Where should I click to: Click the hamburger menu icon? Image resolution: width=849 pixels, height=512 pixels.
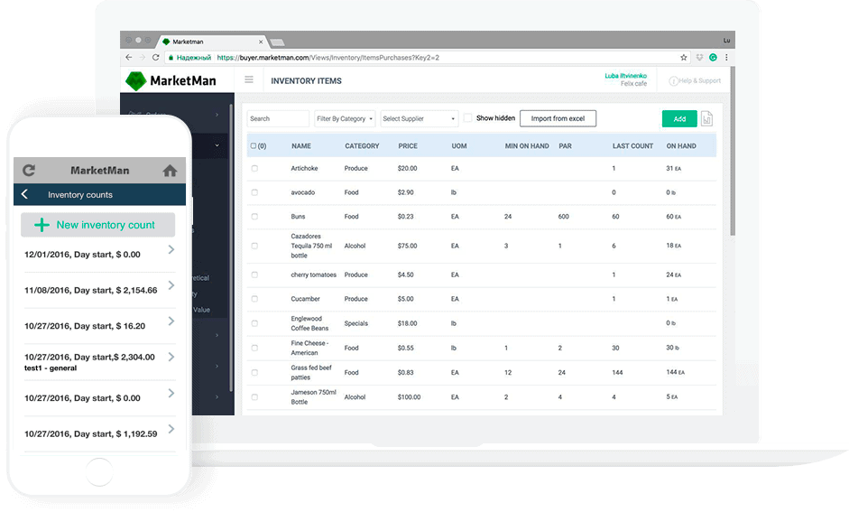pos(249,79)
